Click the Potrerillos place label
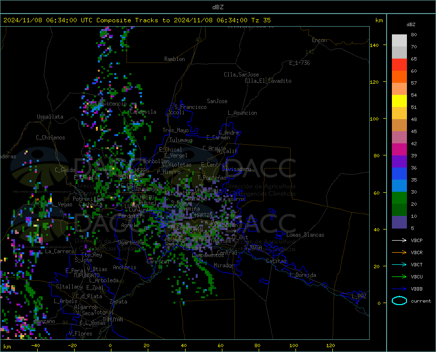This screenshot has height=352, width=436. pyautogui.click(x=89, y=199)
